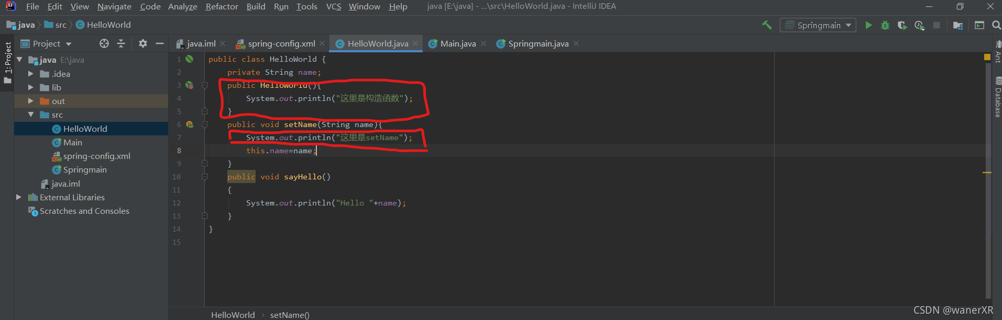Click the Run Anything terminal window icon
The width and height of the screenshot is (1002, 320).
click(x=979, y=25)
